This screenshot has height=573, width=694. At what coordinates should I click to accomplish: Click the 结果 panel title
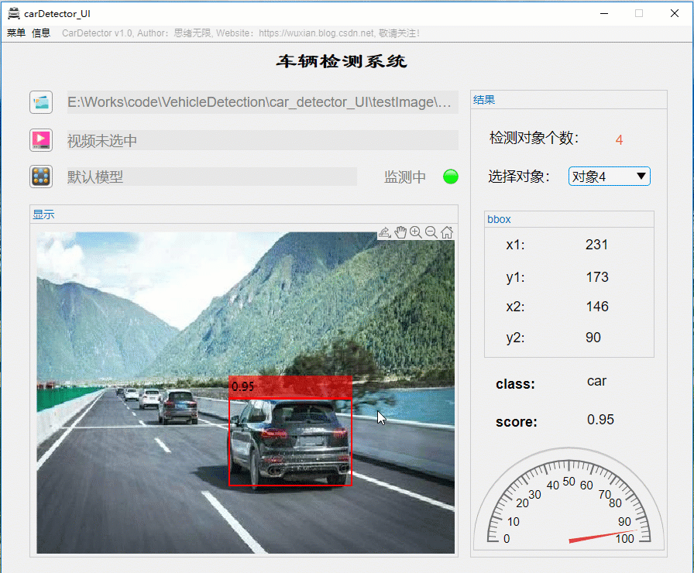pos(484,100)
